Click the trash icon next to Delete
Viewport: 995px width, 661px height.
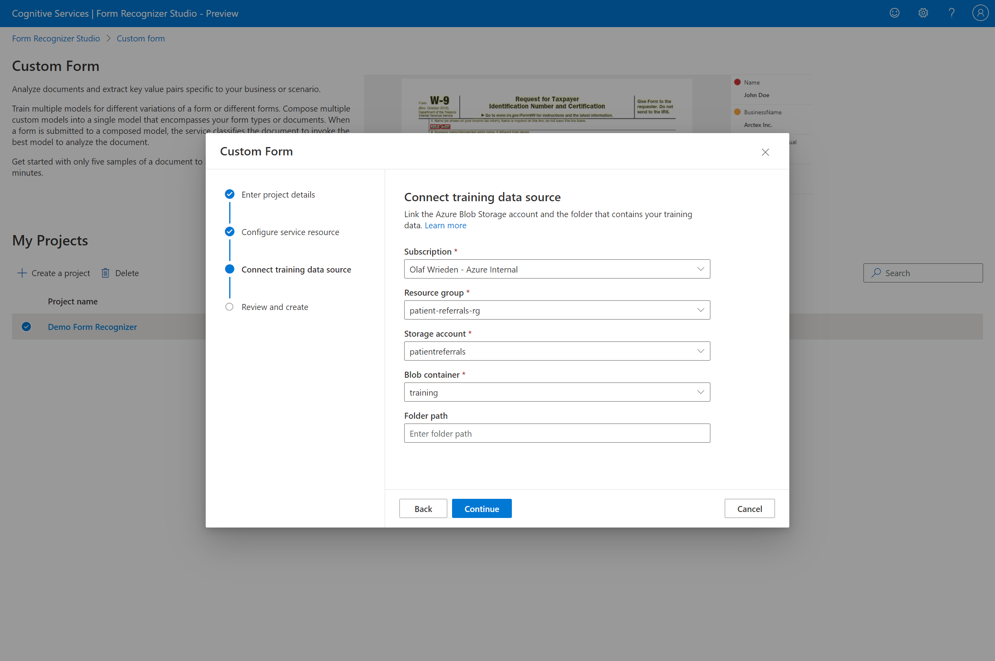[x=106, y=273]
